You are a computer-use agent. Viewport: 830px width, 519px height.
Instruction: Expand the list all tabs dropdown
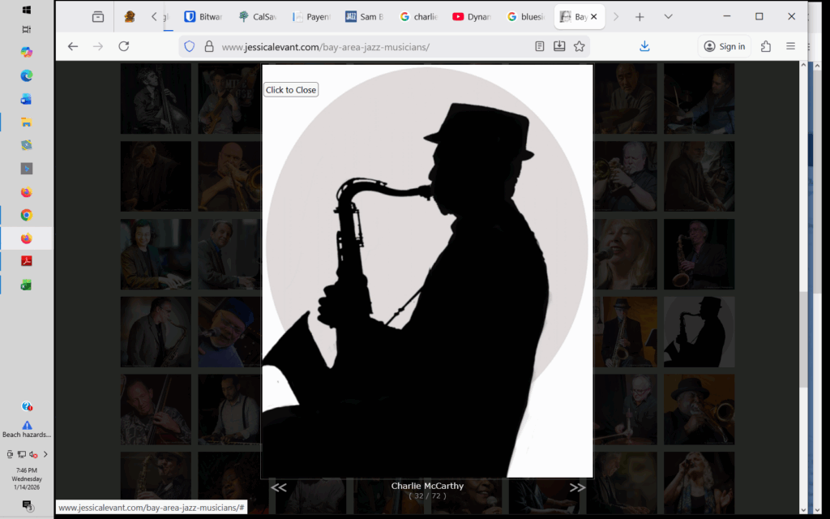click(668, 16)
